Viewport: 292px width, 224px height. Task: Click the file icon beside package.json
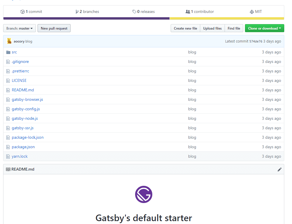[x=8, y=147]
